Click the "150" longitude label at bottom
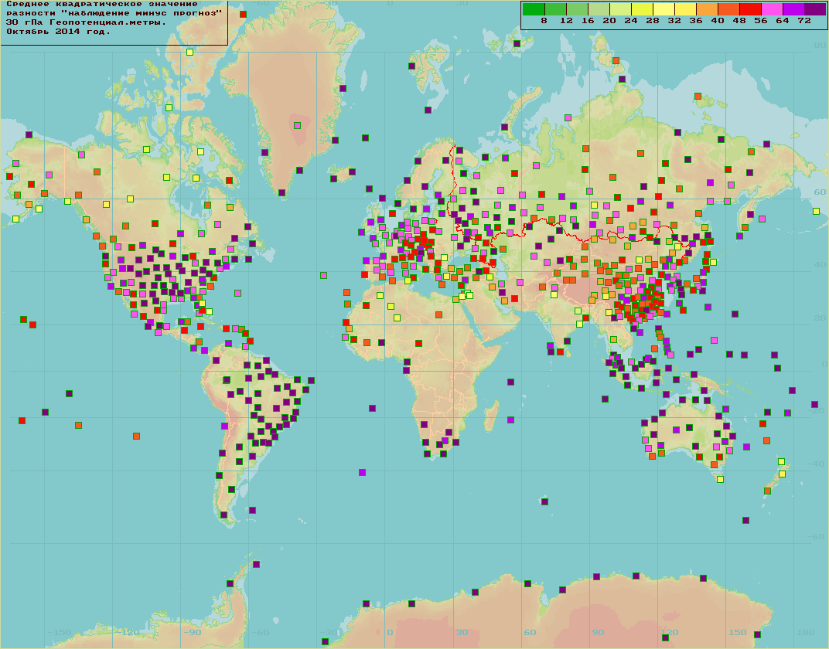The height and width of the screenshot is (649, 829). (x=737, y=632)
